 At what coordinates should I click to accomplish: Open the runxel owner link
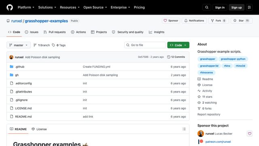tap(17, 21)
